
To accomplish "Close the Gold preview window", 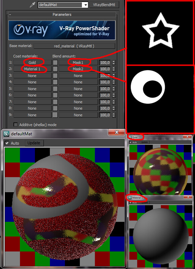I will tap(187, 137).
